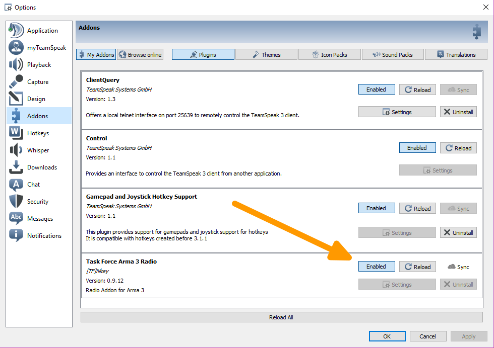Open the Design pen icon
The height and width of the screenshot is (348, 494).
coord(16,99)
